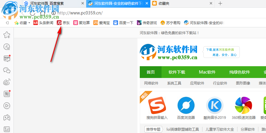Open the Taobao icon in sidebar
Screen dimensions: 266x133
coord(7,94)
